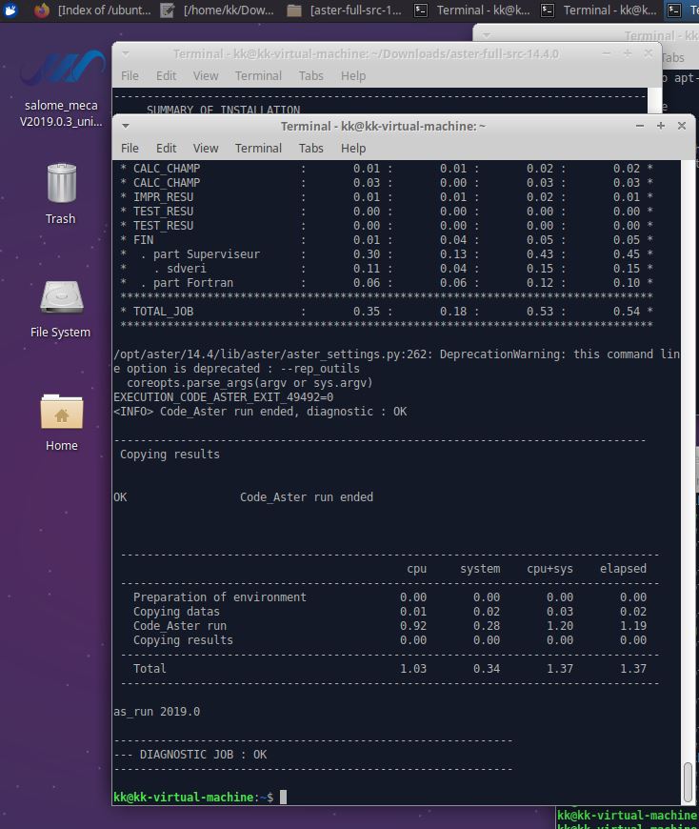Viewport: 699px width, 829px height.
Task: Switch to the 'Terminal - kk@k...' taskbar item next to the folder
Action: tap(471, 10)
